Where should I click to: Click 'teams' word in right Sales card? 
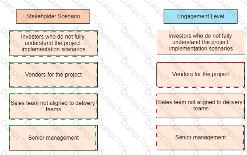201,108
